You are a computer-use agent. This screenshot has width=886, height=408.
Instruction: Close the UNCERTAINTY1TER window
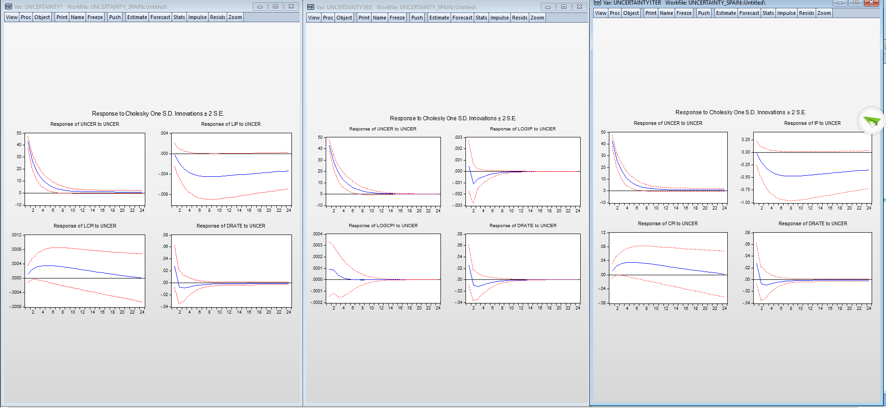tap(871, 3)
